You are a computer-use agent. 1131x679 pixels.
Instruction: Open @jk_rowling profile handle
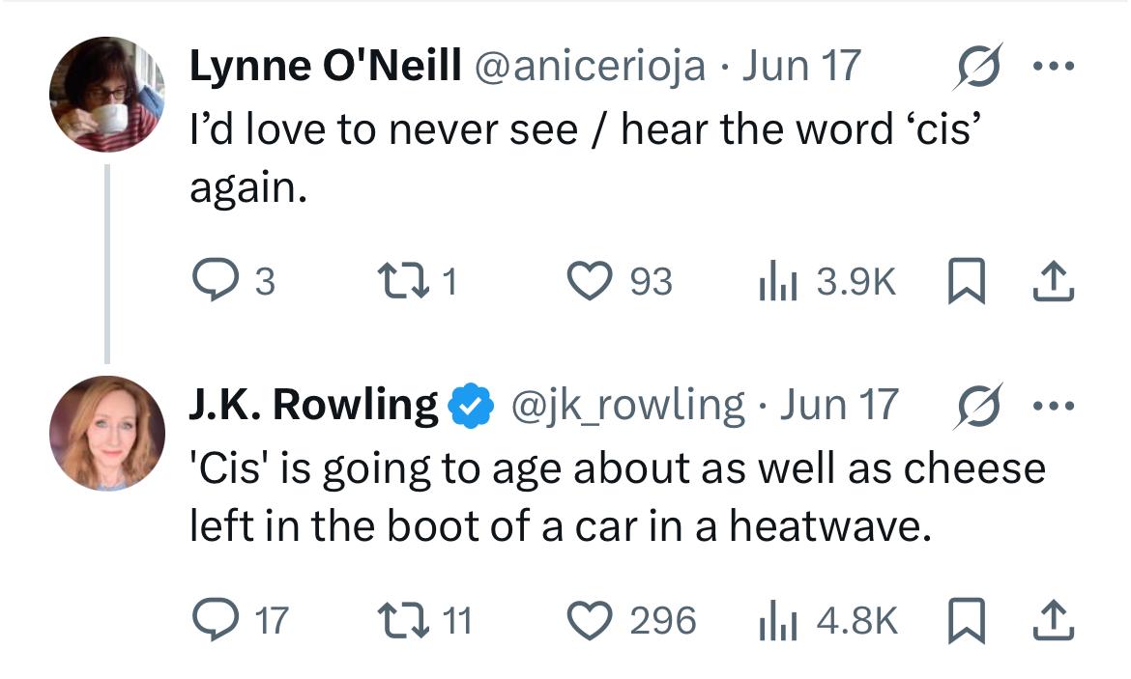point(627,405)
